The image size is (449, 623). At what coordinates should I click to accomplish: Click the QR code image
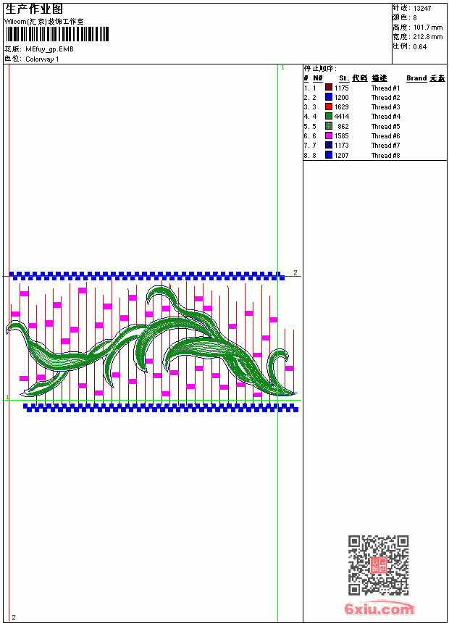click(x=379, y=565)
